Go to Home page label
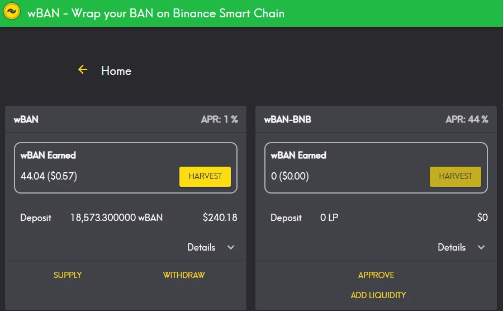This screenshot has height=311, width=503. click(x=116, y=71)
